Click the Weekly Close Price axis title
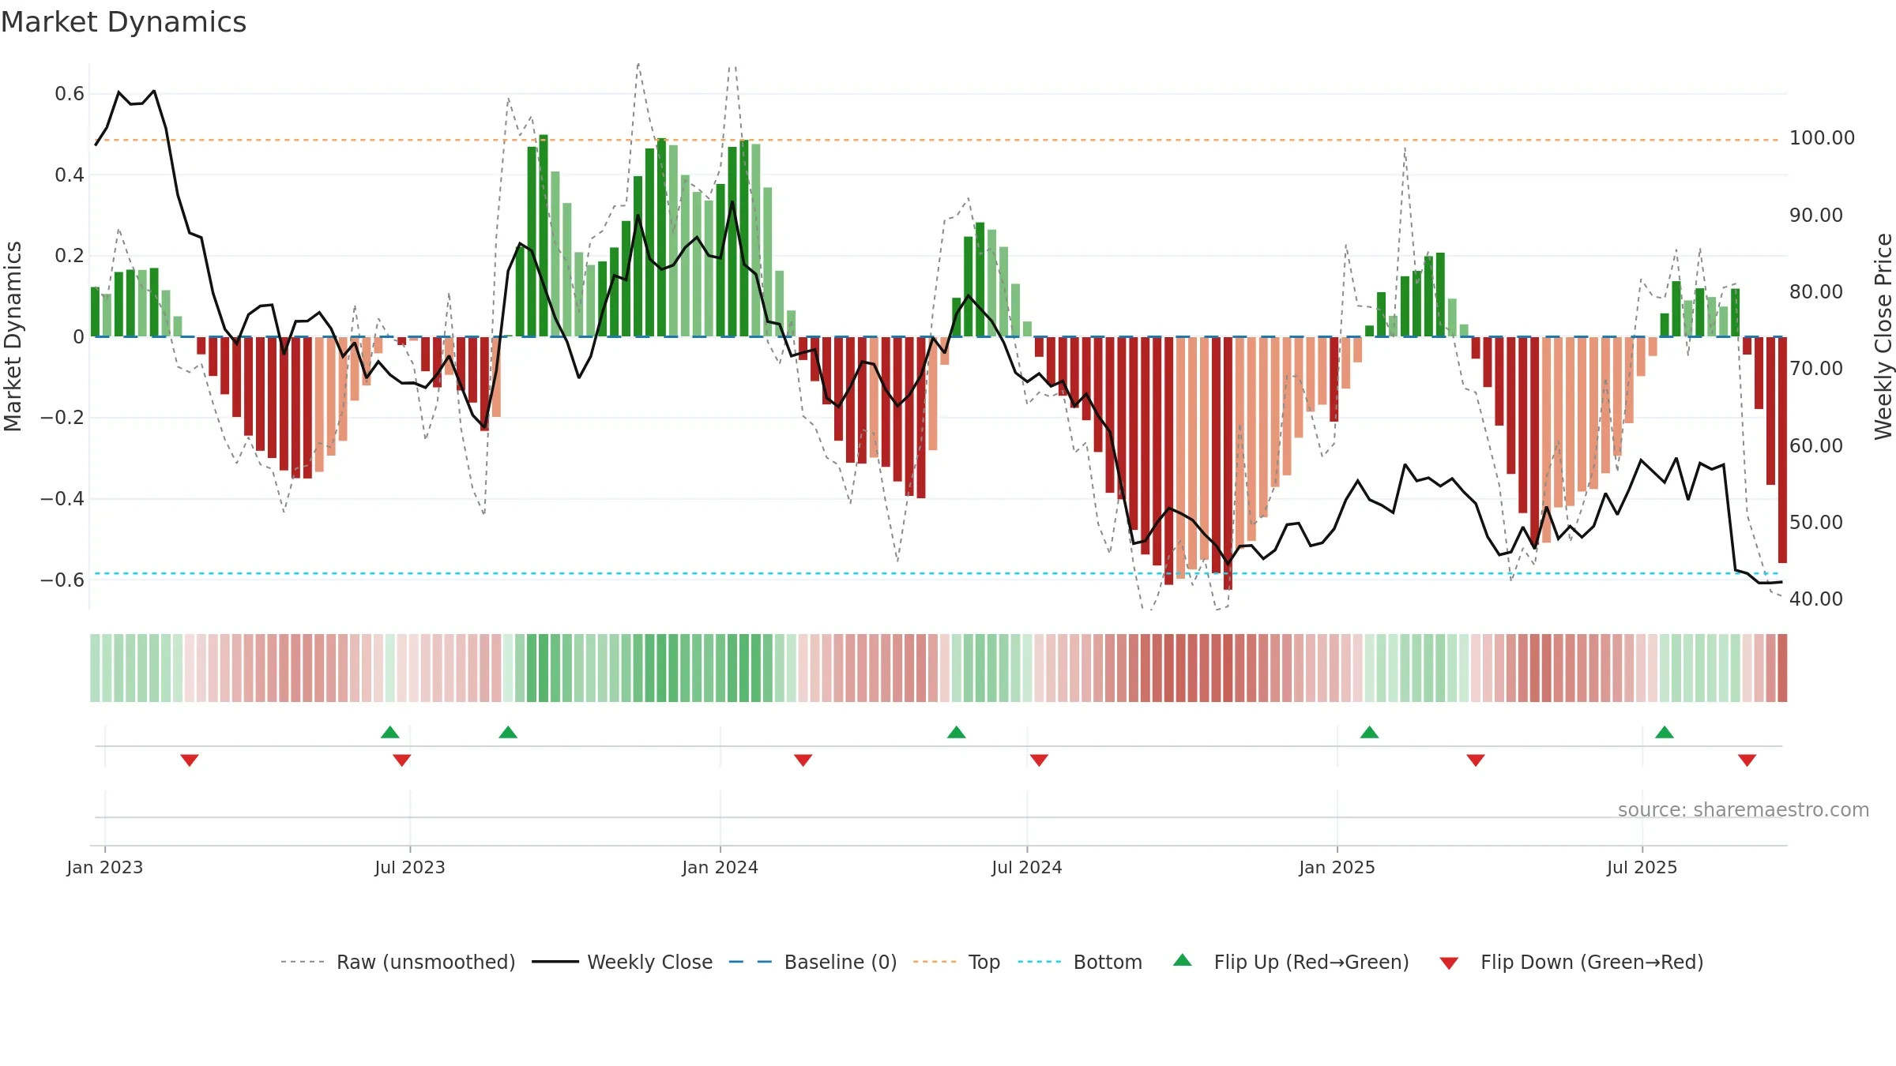The height and width of the screenshot is (1066, 1896). [x=1883, y=336]
